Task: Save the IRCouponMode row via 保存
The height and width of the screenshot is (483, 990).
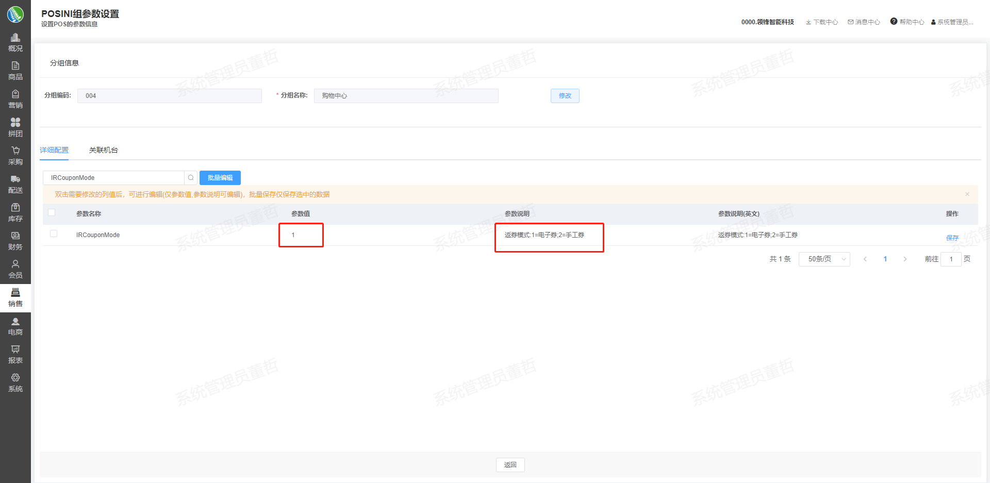Action: (x=952, y=238)
